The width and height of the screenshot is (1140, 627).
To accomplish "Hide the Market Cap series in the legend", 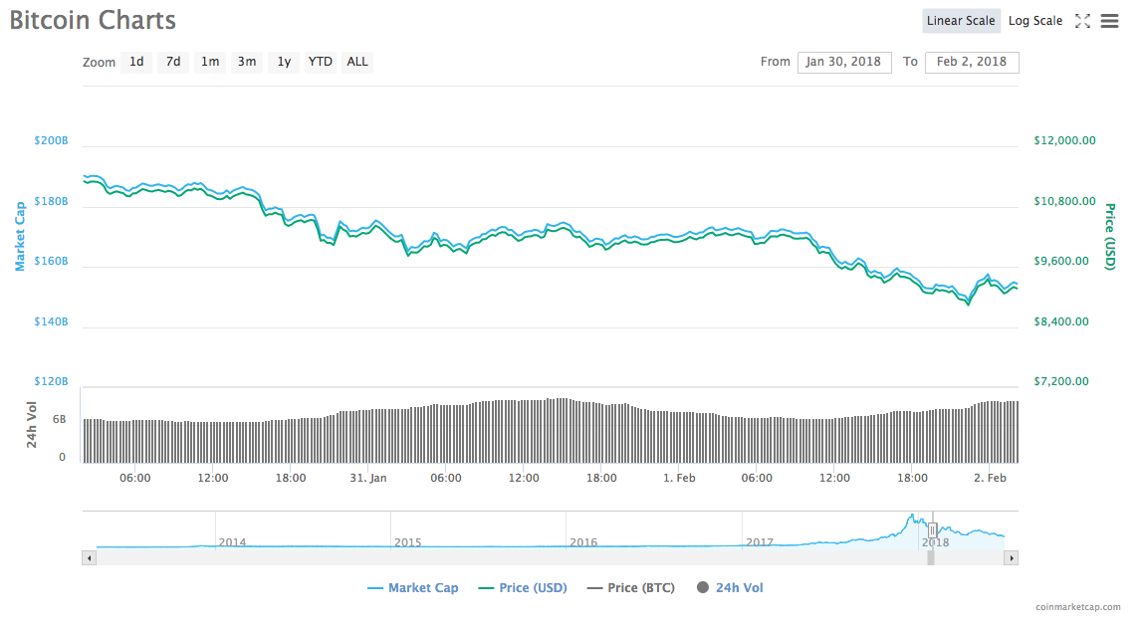I will pos(413,587).
